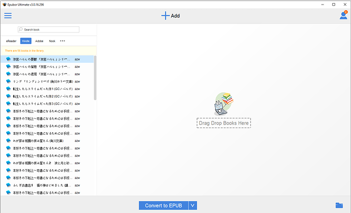Click the '56 books in the library' notice
The height and width of the screenshot is (213, 351).
pos(24,51)
